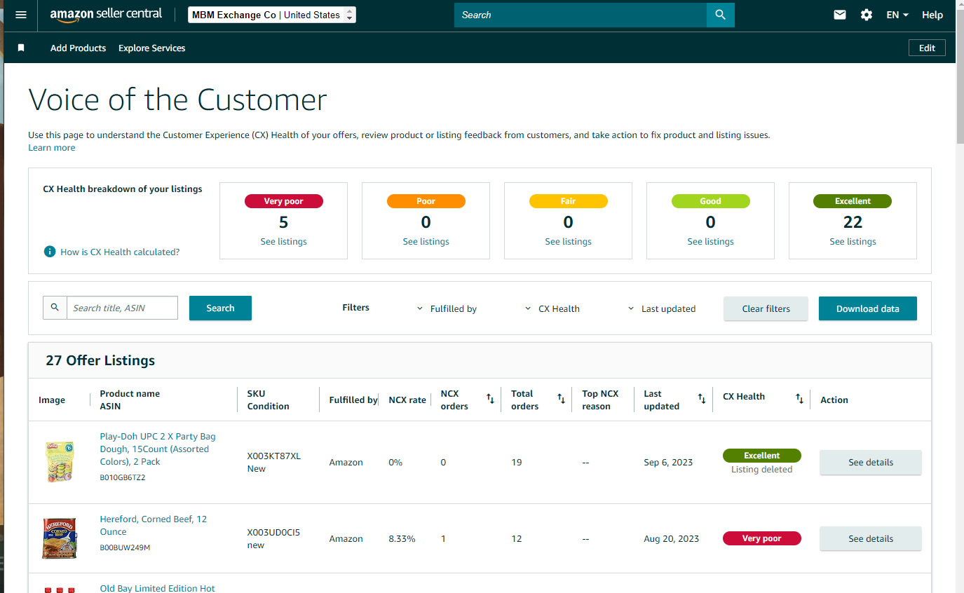The width and height of the screenshot is (964, 593).
Task: Open the Explore Services menu item
Action: pos(151,48)
